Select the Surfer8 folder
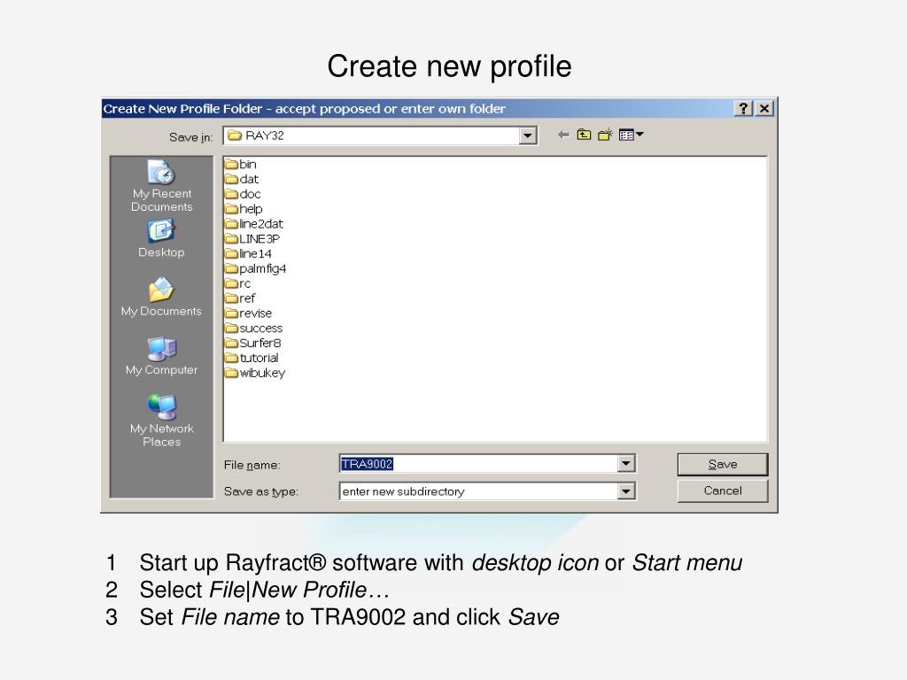This screenshot has height=680, width=907. click(252, 343)
